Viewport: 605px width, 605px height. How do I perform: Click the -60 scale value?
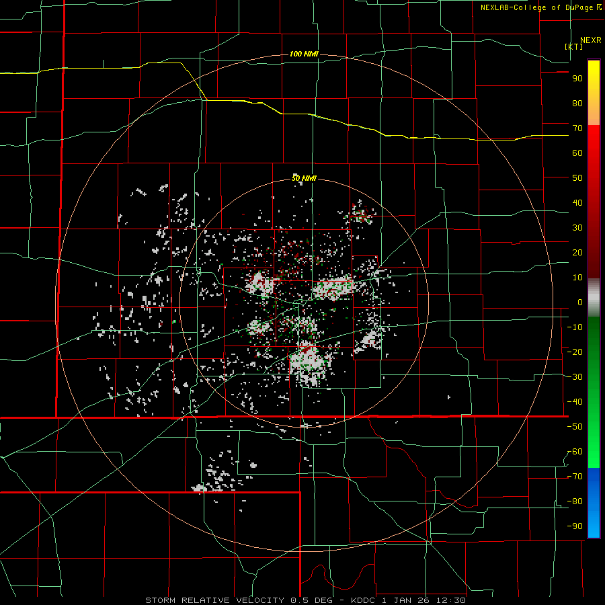pyautogui.click(x=575, y=452)
